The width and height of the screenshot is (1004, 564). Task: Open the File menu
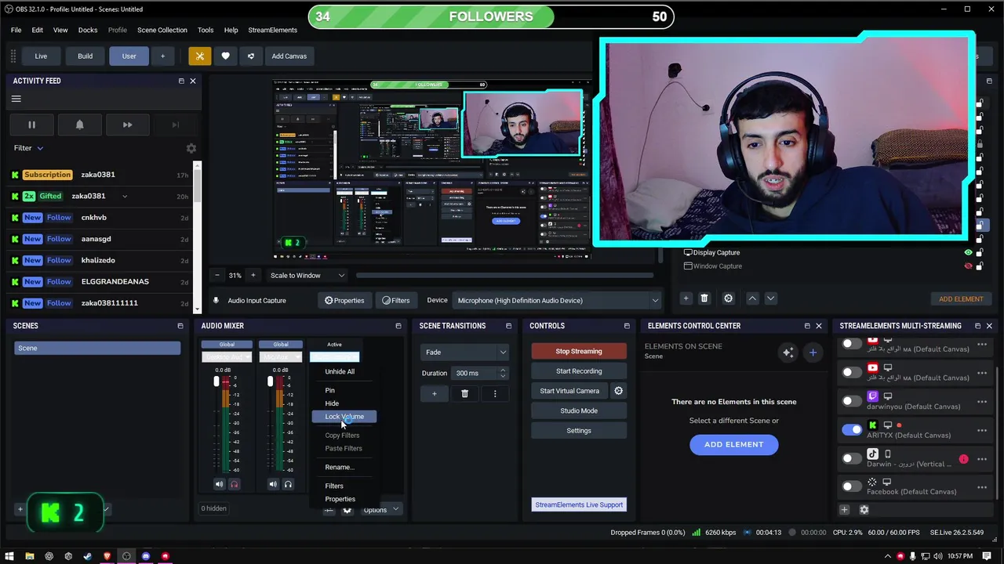point(16,30)
